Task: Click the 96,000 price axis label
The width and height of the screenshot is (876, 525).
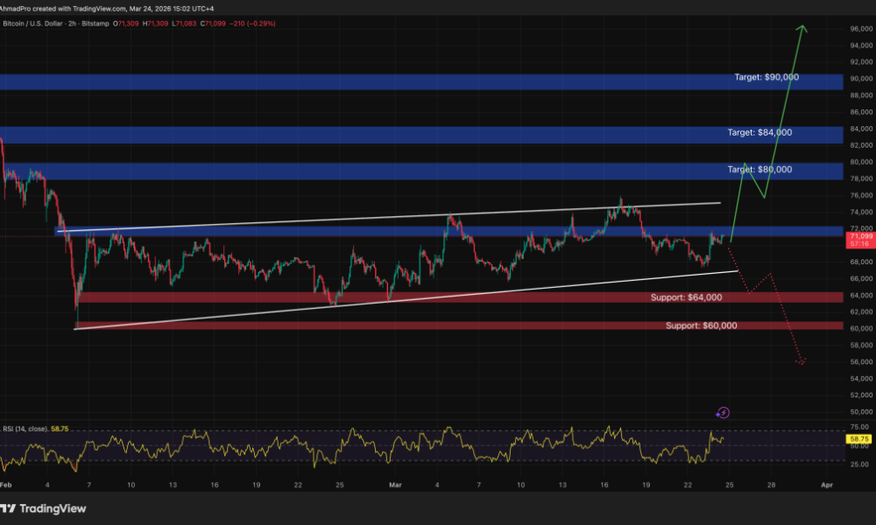Action: point(860,29)
